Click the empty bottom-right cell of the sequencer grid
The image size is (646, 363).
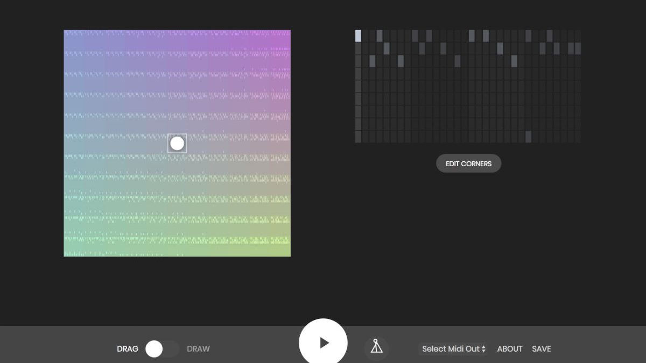[x=578, y=137]
